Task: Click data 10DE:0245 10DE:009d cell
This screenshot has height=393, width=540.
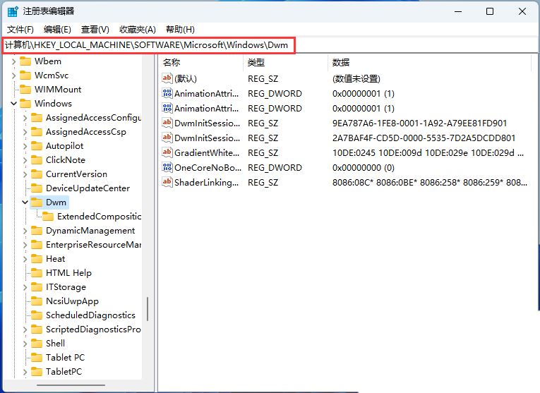Action: [428, 153]
